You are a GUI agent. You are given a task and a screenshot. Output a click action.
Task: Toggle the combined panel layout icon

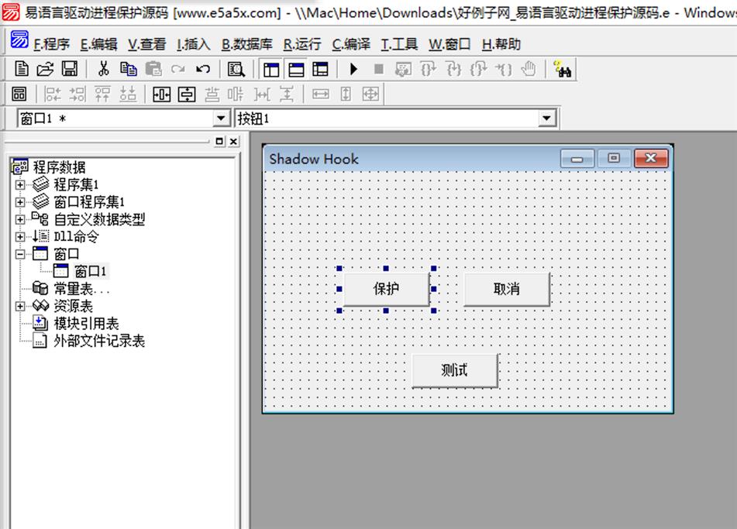click(x=321, y=70)
